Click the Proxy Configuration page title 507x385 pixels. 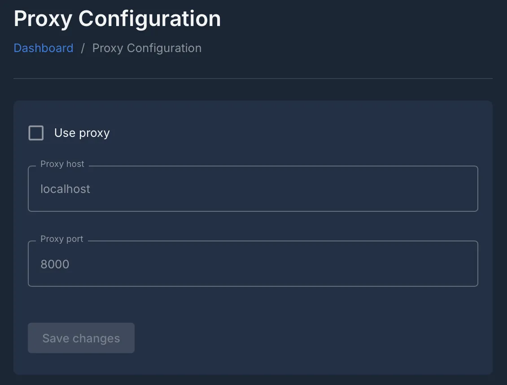coord(117,18)
